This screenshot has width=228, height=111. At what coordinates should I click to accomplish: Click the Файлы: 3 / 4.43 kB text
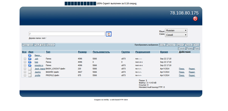pyautogui.click(x=148, y=83)
